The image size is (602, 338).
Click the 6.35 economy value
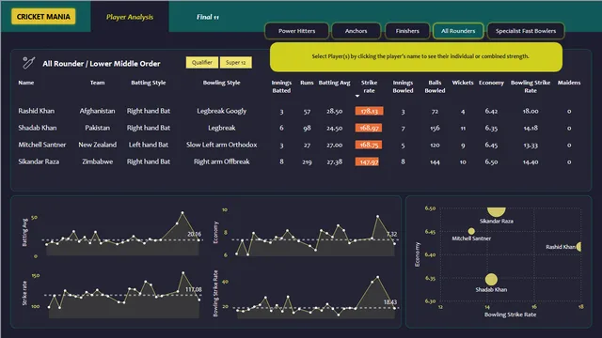click(x=491, y=128)
